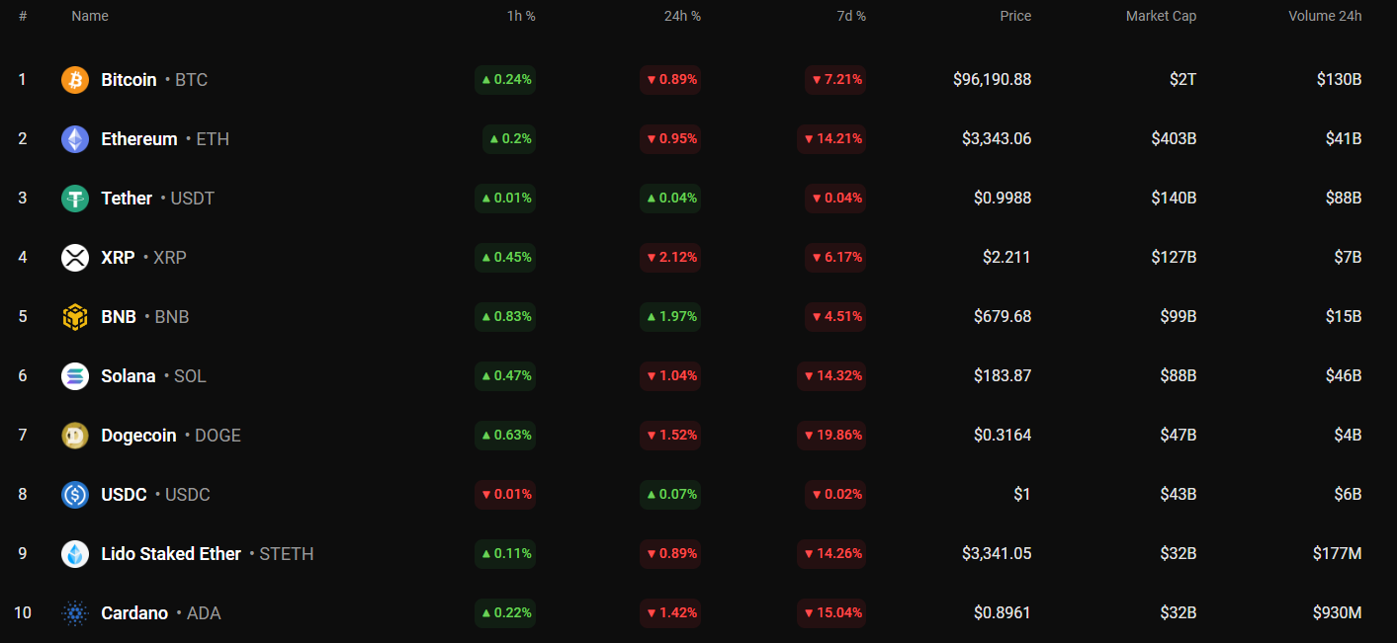Screen dimensions: 1397x643
Task: Sort by the 24h % column header
Action: (x=682, y=16)
